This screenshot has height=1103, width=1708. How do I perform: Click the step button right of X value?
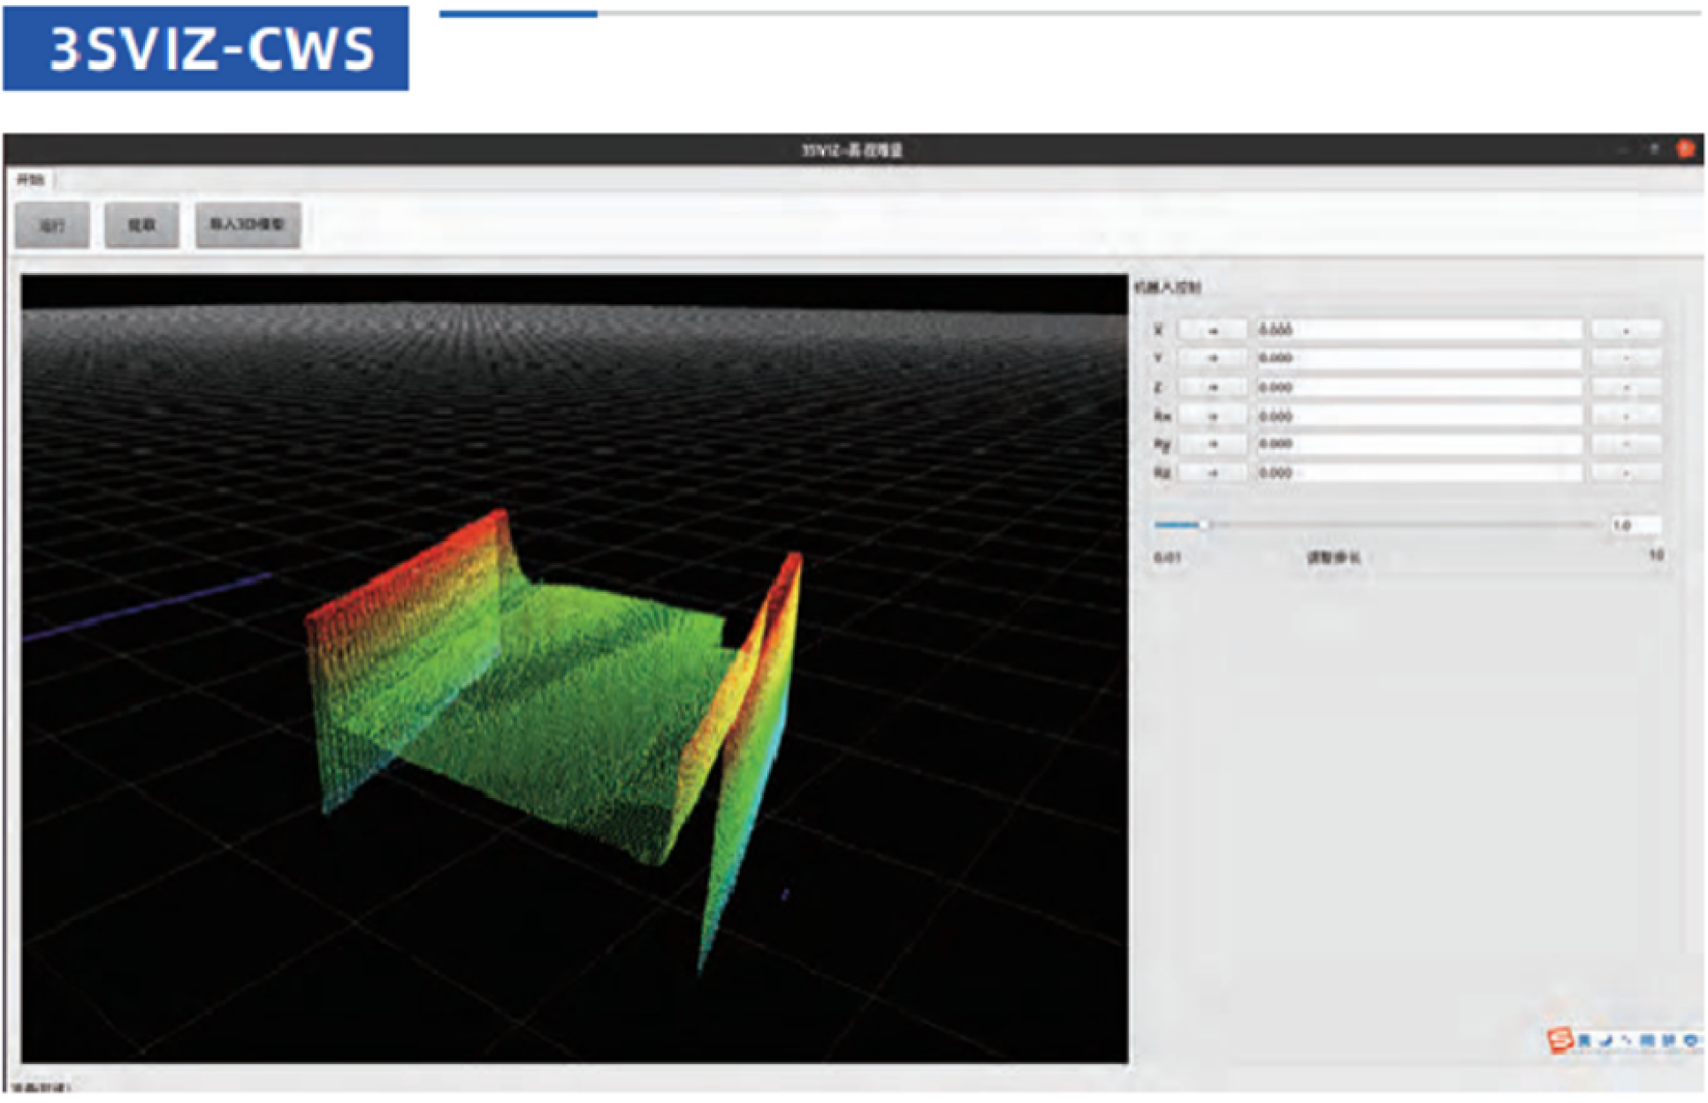[x=1626, y=330]
